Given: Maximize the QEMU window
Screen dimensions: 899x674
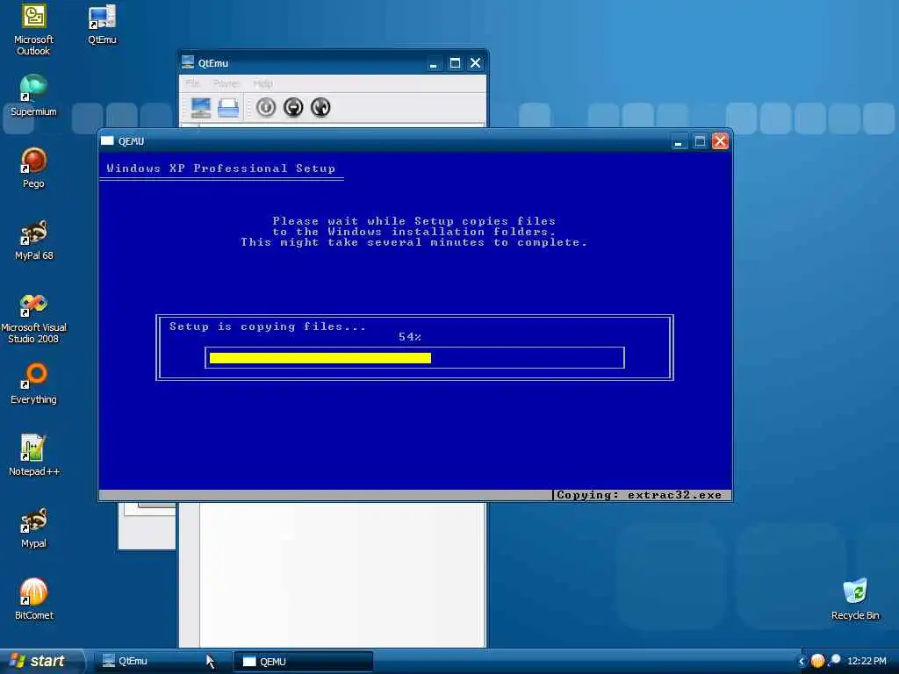Looking at the screenshot, I should pyautogui.click(x=700, y=141).
